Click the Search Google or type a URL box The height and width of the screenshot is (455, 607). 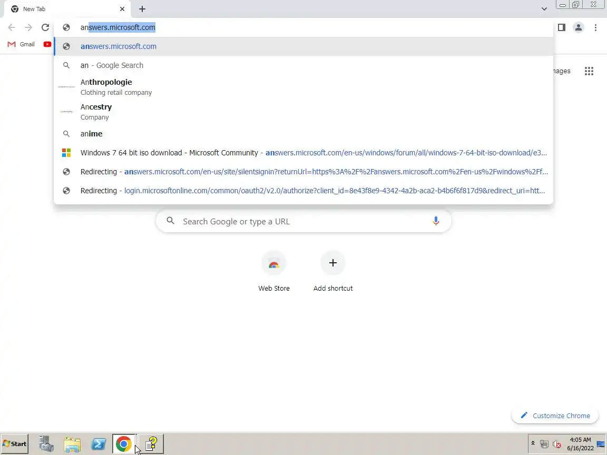[x=303, y=221]
